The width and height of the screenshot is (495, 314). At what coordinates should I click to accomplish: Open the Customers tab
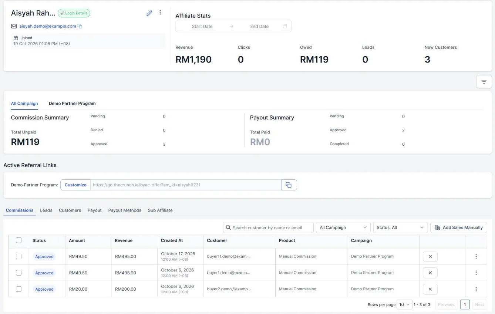(70, 210)
